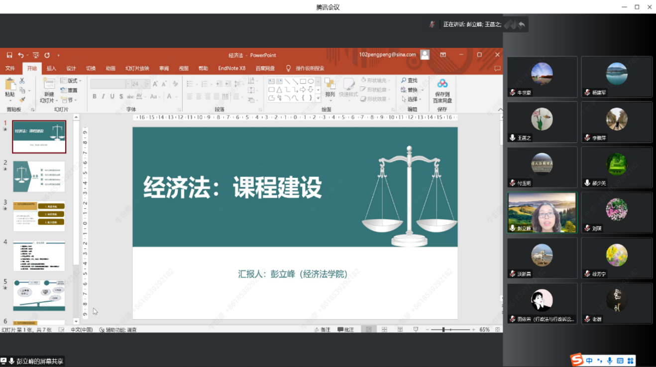
Task: Expand the Layout (版式) dropdown
Action: [71, 81]
